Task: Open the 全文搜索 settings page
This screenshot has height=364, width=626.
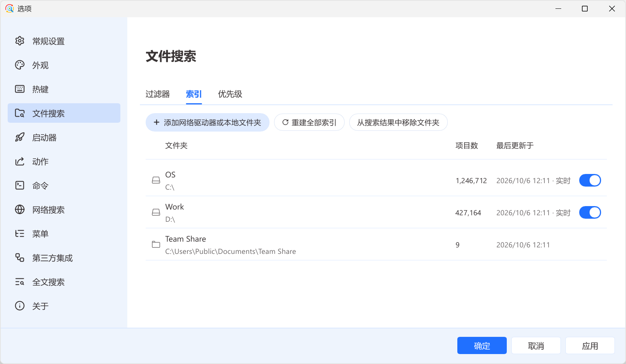Action: coord(64,282)
